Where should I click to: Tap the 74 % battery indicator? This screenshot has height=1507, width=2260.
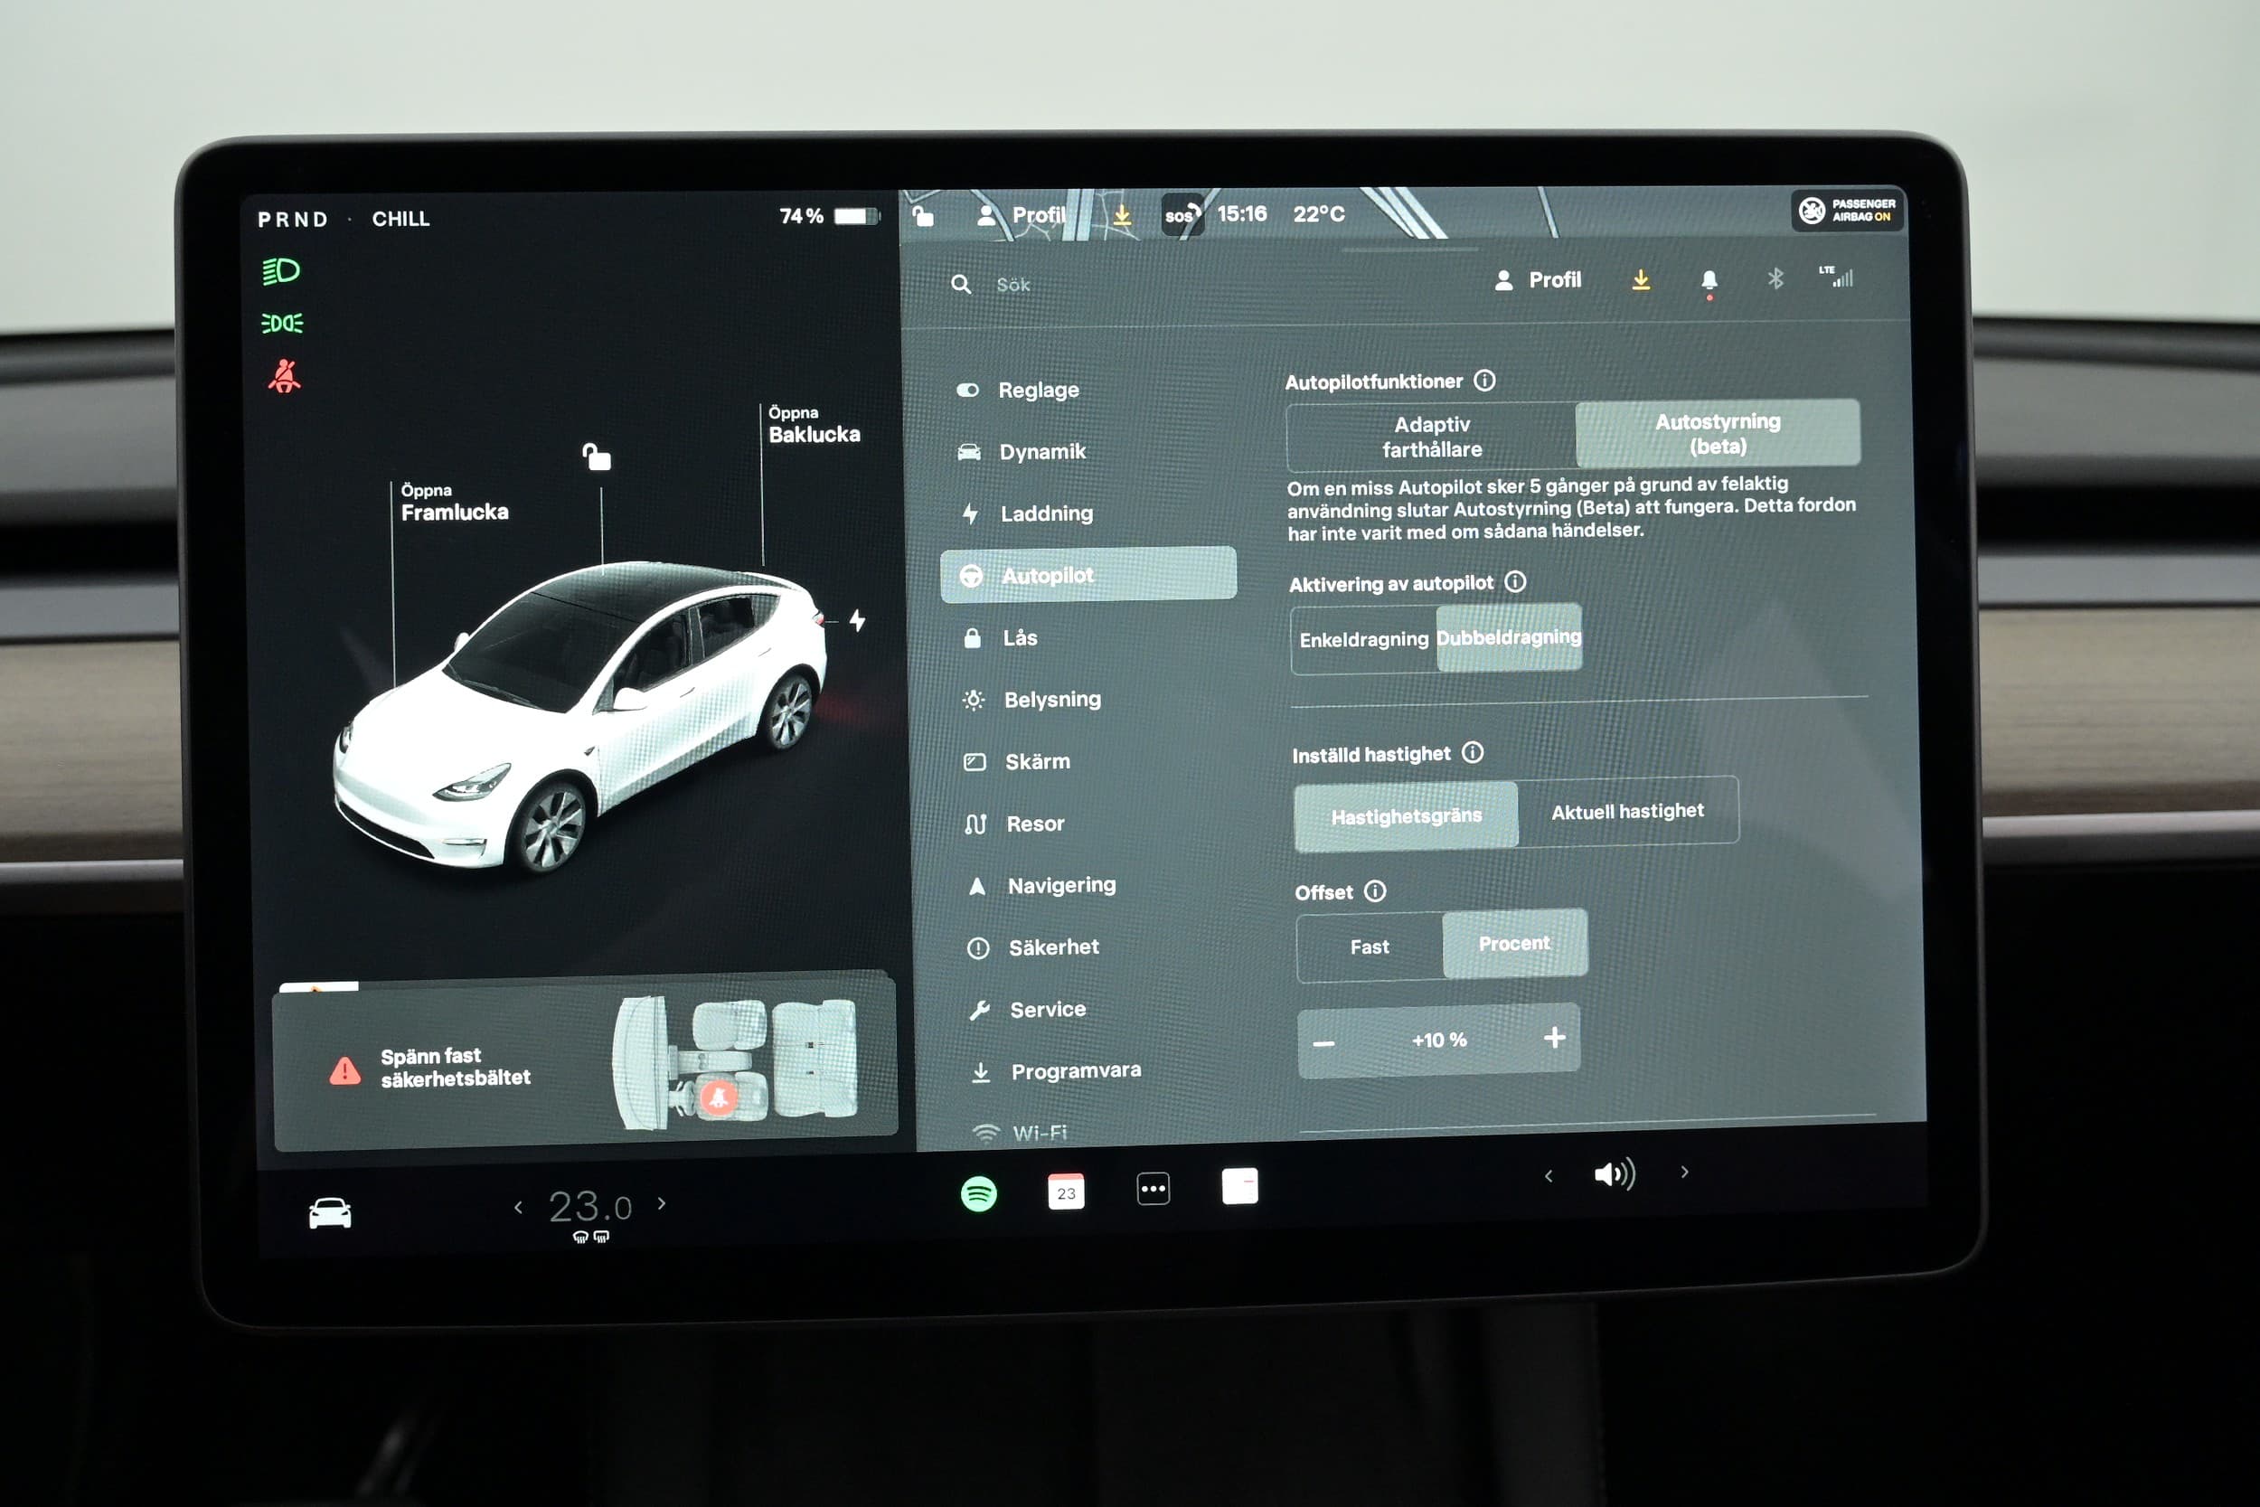coord(828,216)
